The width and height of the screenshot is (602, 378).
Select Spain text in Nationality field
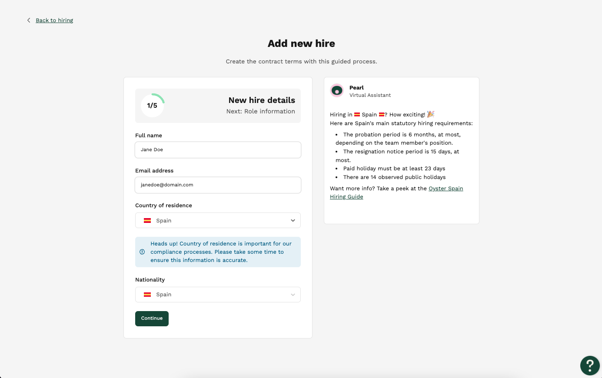(164, 295)
